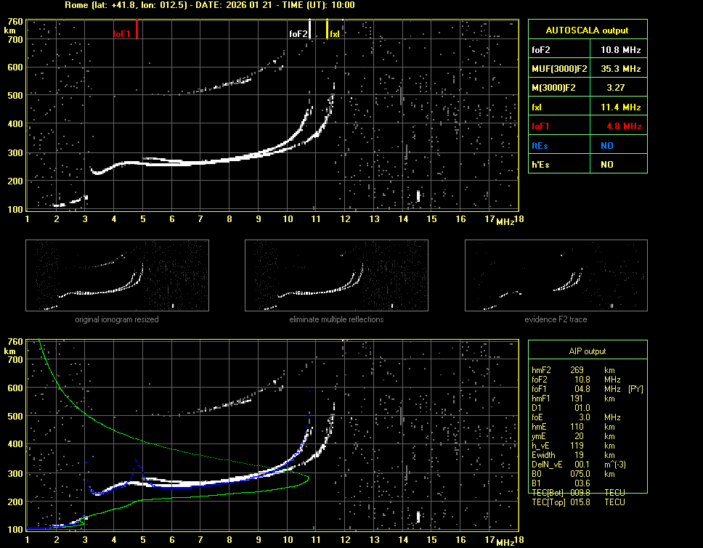703x548 pixels.
Task: Click the M(3000)F2 value 3.27
Action: [x=616, y=88]
